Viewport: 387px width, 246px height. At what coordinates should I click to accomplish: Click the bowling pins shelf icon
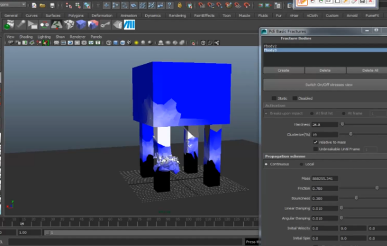pyautogui.click(x=9, y=25)
